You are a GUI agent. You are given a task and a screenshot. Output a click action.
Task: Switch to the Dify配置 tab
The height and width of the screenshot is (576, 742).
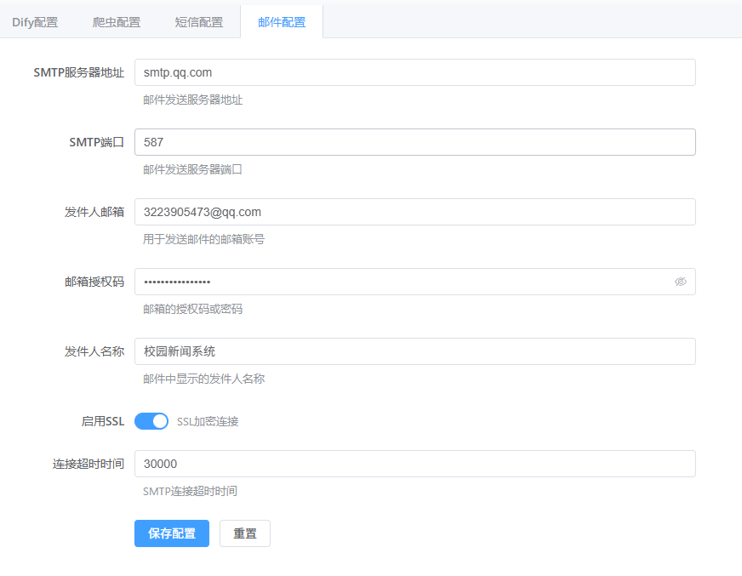click(x=35, y=22)
